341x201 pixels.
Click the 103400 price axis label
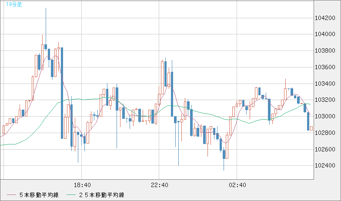(325, 84)
